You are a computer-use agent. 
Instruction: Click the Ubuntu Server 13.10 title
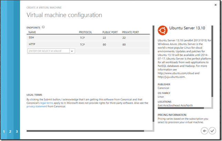[187, 28]
